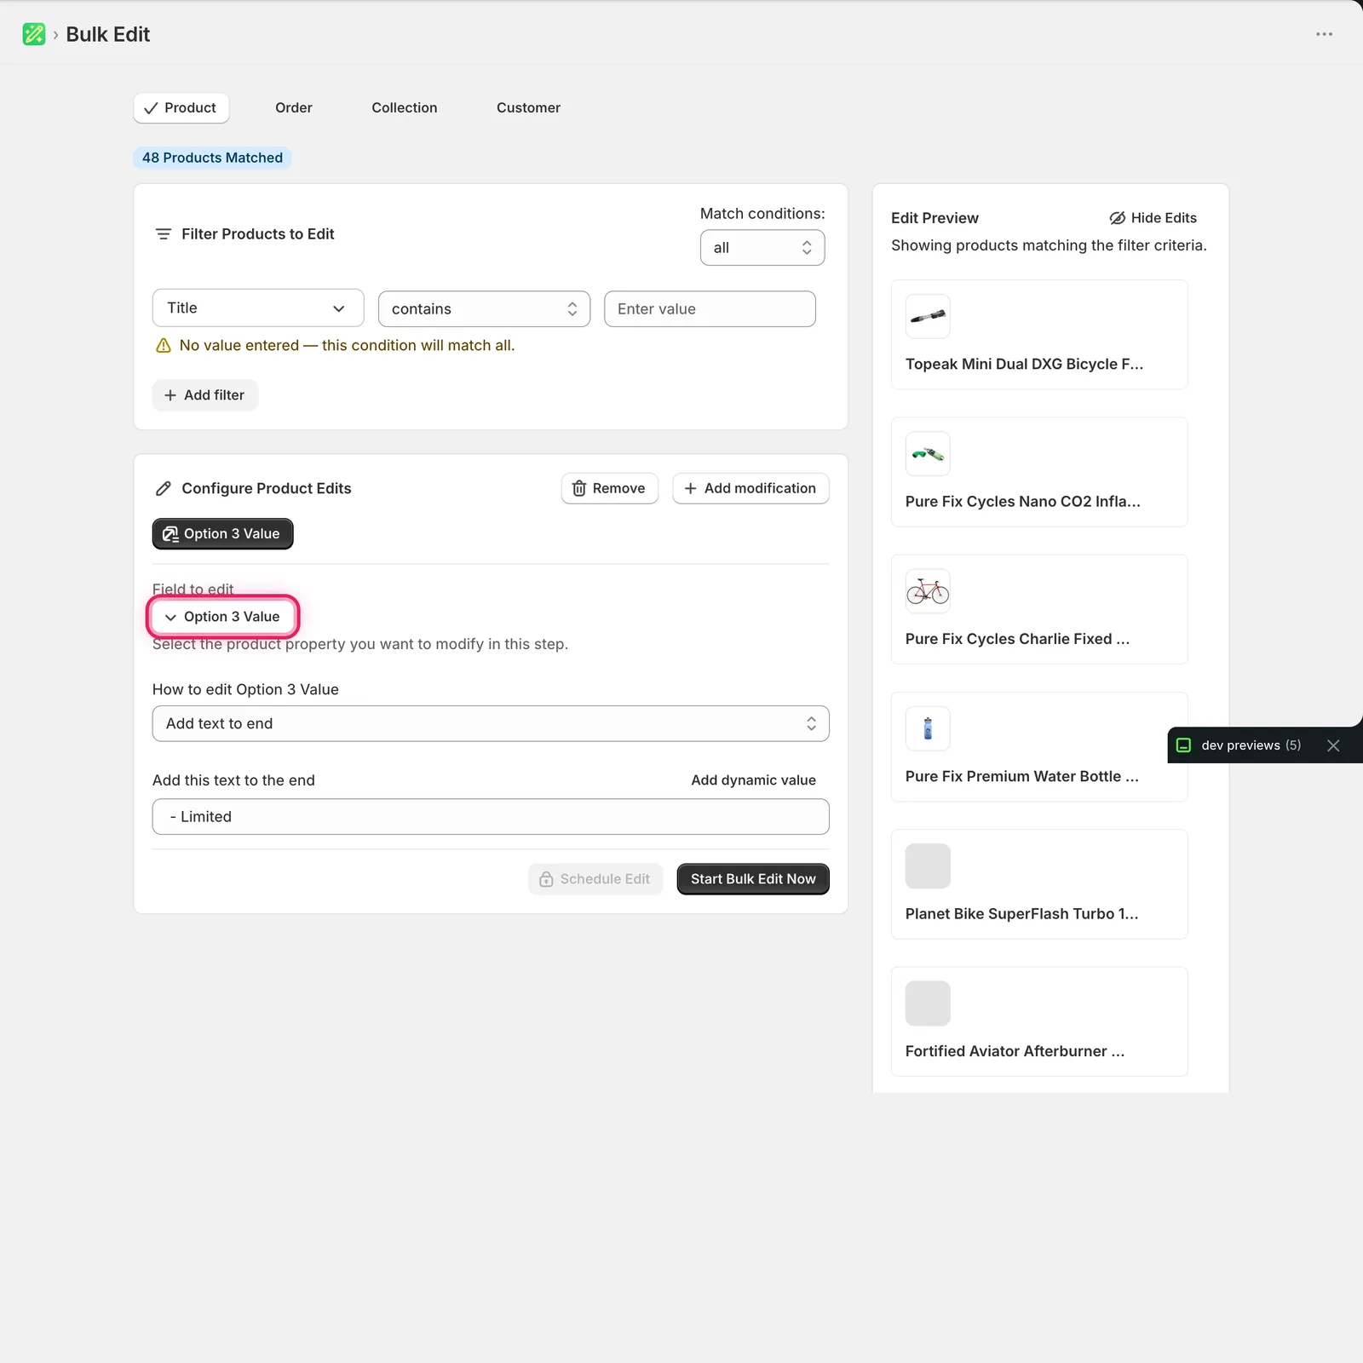Switch to the Collection tab
The height and width of the screenshot is (1363, 1363).
click(x=405, y=108)
